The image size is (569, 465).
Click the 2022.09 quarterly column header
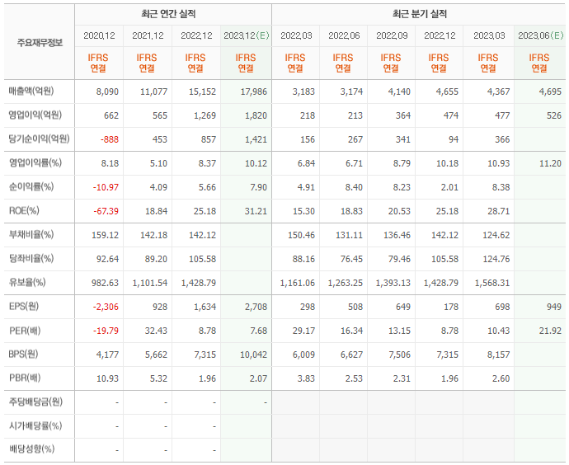coord(392,35)
